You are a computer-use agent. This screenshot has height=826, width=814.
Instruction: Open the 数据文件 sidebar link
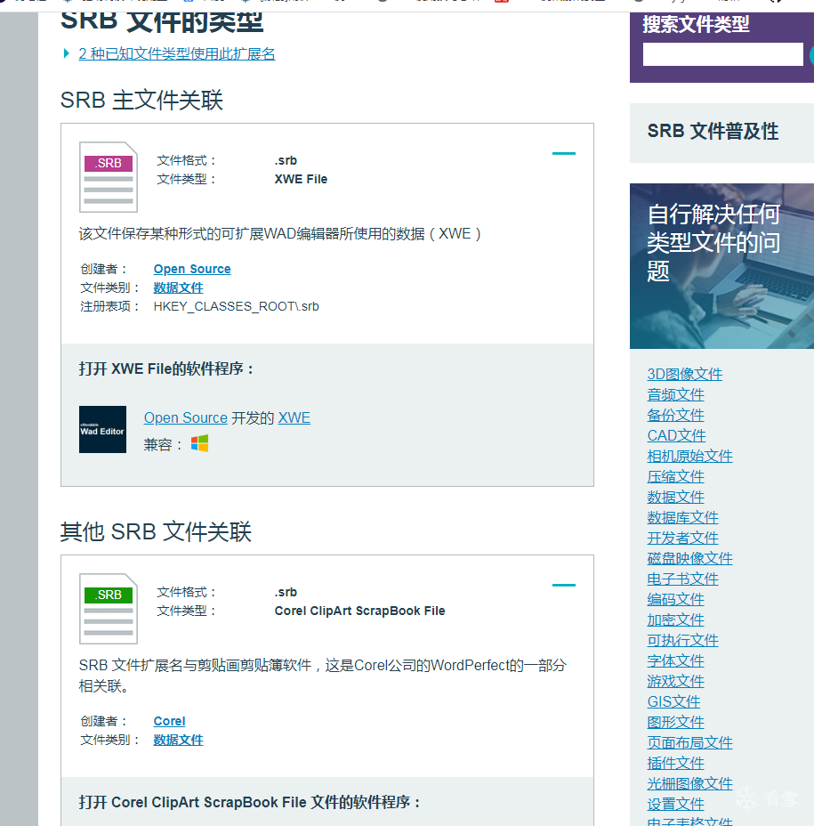coord(675,497)
